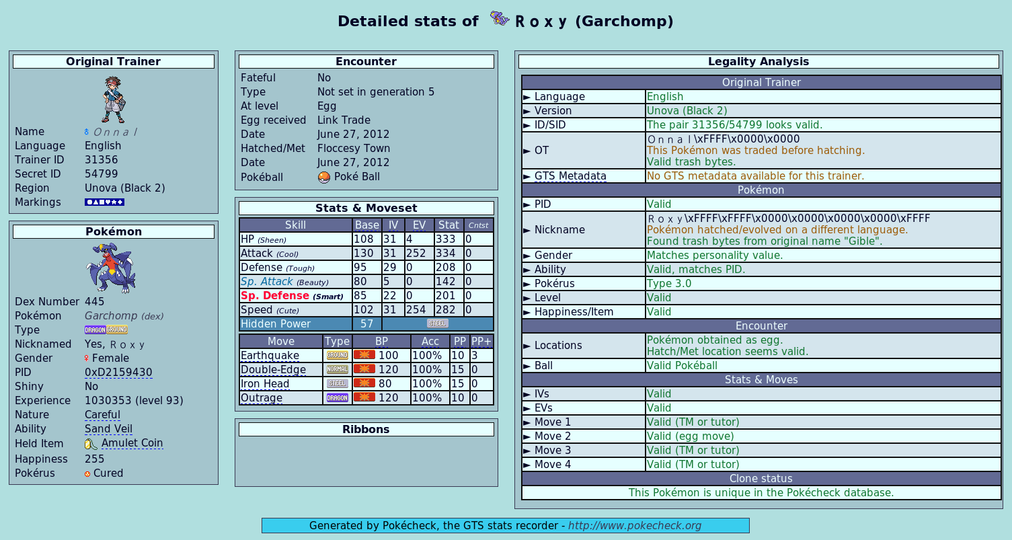1012x540 pixels.
Task: Click the Secret ID value 54799
Action: [x=102, y=174]
